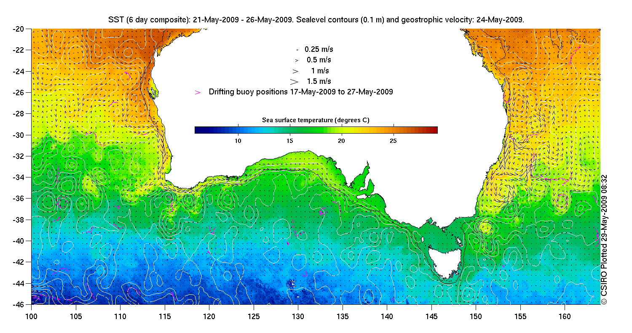The height and width of the screenshot is (333, 632).
Task: Click latitude axis label -24
Action: (19, 71)
